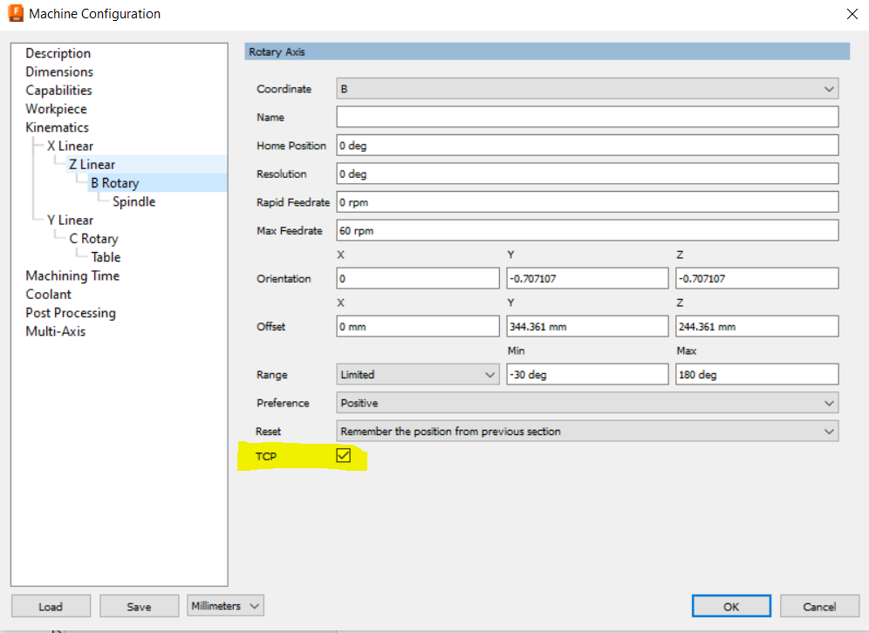Open the Reset behavior dropdown

coord(586,431)
